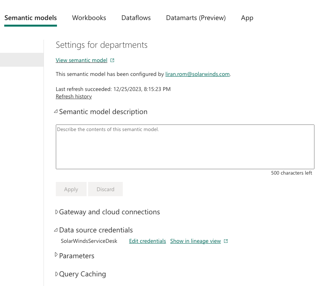The image size is (331, 286).
Task: Click the Apply button
Action: [x=71, y=189]
